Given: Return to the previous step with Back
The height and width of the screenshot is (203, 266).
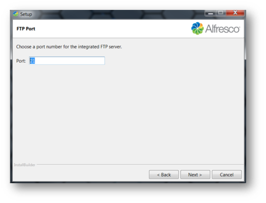Looking at the screenshot, I should (x=164, y=175).
